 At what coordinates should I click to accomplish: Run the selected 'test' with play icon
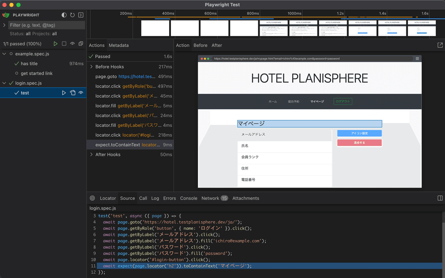point(64,93)
